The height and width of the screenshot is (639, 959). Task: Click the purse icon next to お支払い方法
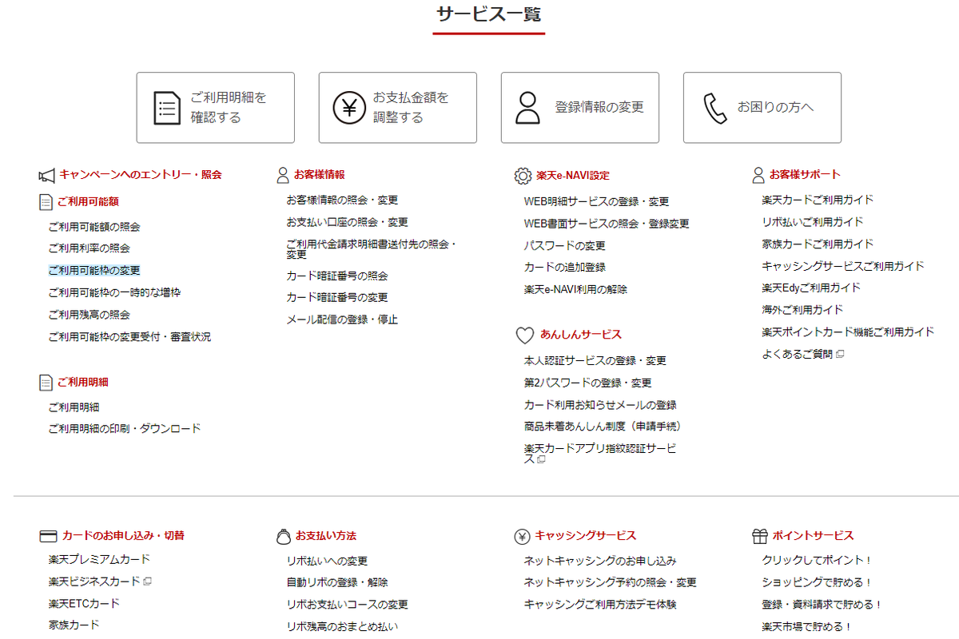click(x=283, y=537)
